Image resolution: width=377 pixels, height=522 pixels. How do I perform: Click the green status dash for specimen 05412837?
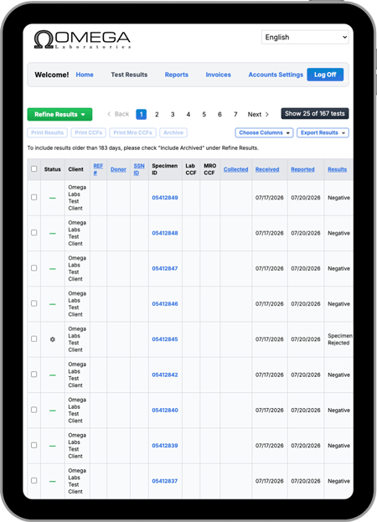pyautogui.click(x=52, y=481)
